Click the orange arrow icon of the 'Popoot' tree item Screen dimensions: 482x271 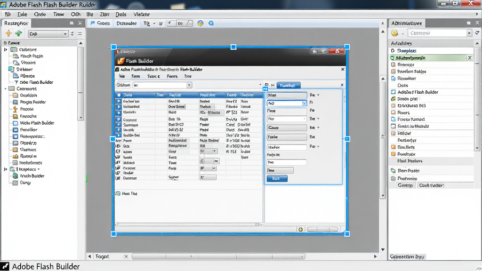(x=15, y=109)
